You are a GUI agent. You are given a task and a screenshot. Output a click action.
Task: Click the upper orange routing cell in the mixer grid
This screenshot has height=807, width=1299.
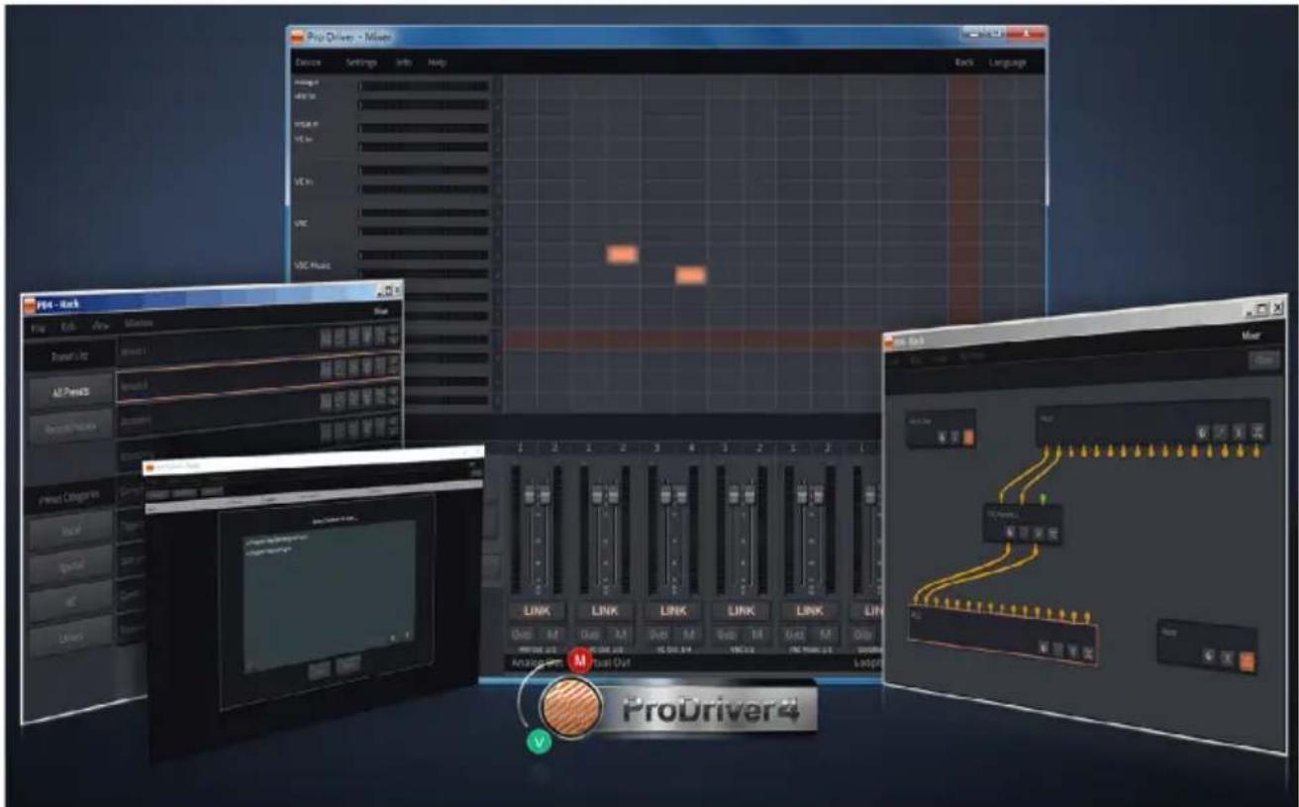click(x=622, y=254)
